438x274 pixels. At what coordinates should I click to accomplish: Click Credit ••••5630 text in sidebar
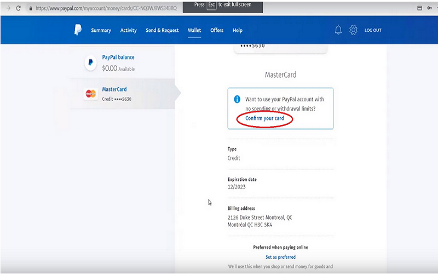[x=117, y=99]
